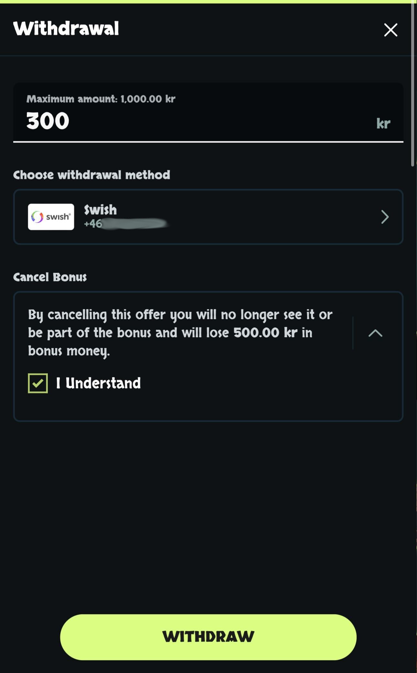This screenshot has width=417, height=673.
Task: Select the Swish payment method name
Action: point(100,210)
